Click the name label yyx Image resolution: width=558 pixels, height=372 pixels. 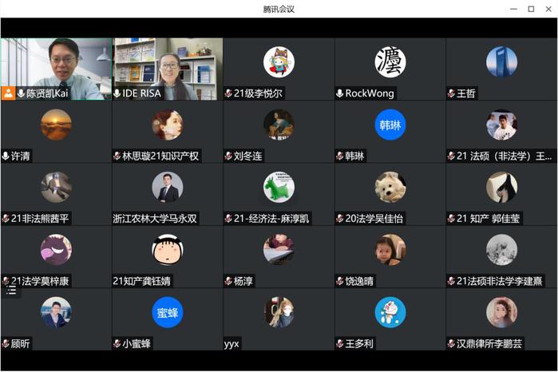click(232, 344)
